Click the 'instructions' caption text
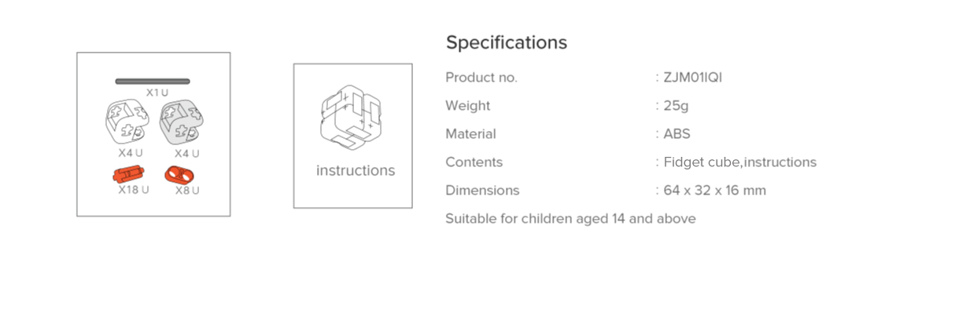 click(356, 170)
